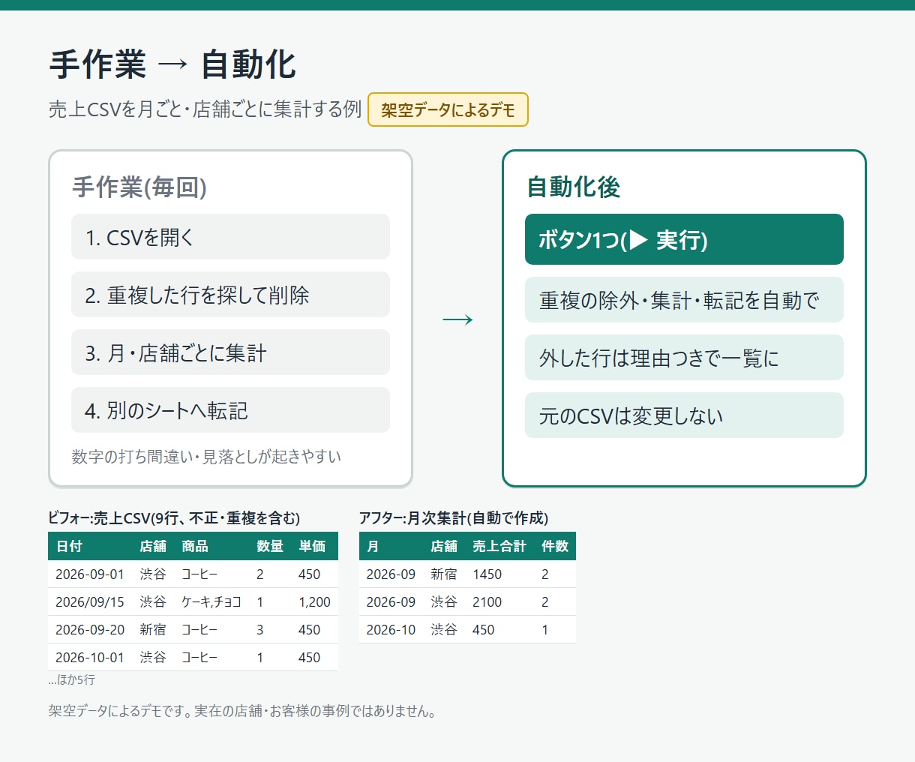Viewport: 915px width, 762px height.
Task: Click 元のCSVは変更しない item
Action: pos(684,415)
